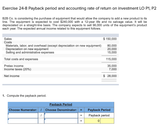Click 'Selling and administrative expenses' label
The width and height of the screenshot is (160, 133).
click(x=30, y=52)
